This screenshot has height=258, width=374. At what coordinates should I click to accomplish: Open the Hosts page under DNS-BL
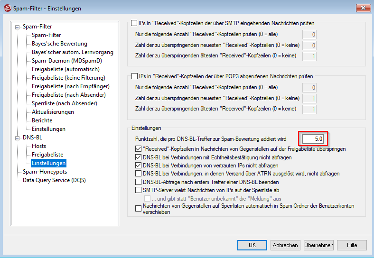click(x=39, y=146)
